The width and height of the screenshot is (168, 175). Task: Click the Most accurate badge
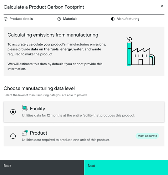[147, 136]
